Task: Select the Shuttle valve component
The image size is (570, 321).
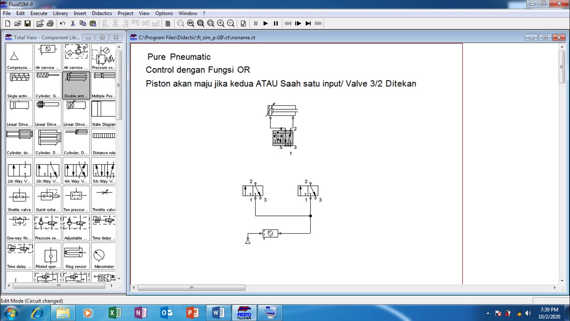Action: tap(19, 200)
